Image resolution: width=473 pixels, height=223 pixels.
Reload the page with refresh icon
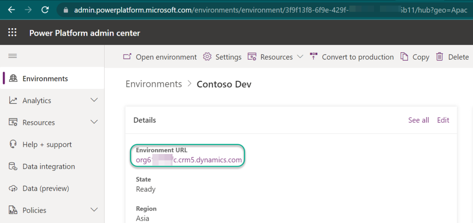click(x=45, y=10)
